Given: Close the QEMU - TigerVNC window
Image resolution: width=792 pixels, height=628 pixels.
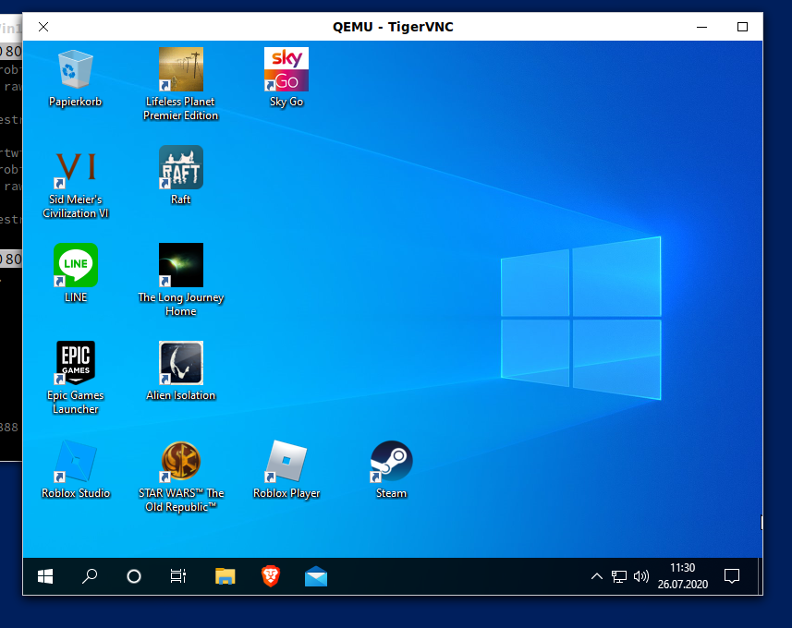Looking at the screenshot, I should pyautogui.click(x=43, y=27).
